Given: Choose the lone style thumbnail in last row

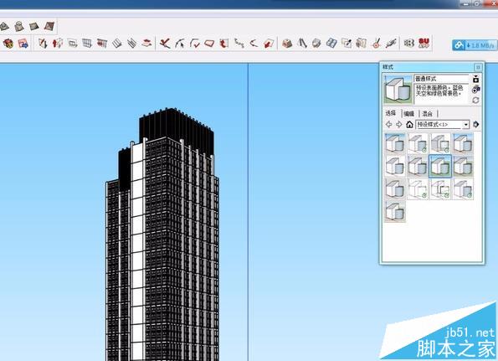Looking at the screenshot, I should click(x=395, y=211).
